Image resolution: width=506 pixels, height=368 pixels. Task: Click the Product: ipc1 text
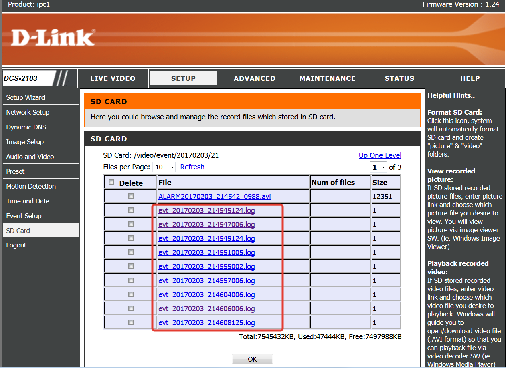[29, 5]
